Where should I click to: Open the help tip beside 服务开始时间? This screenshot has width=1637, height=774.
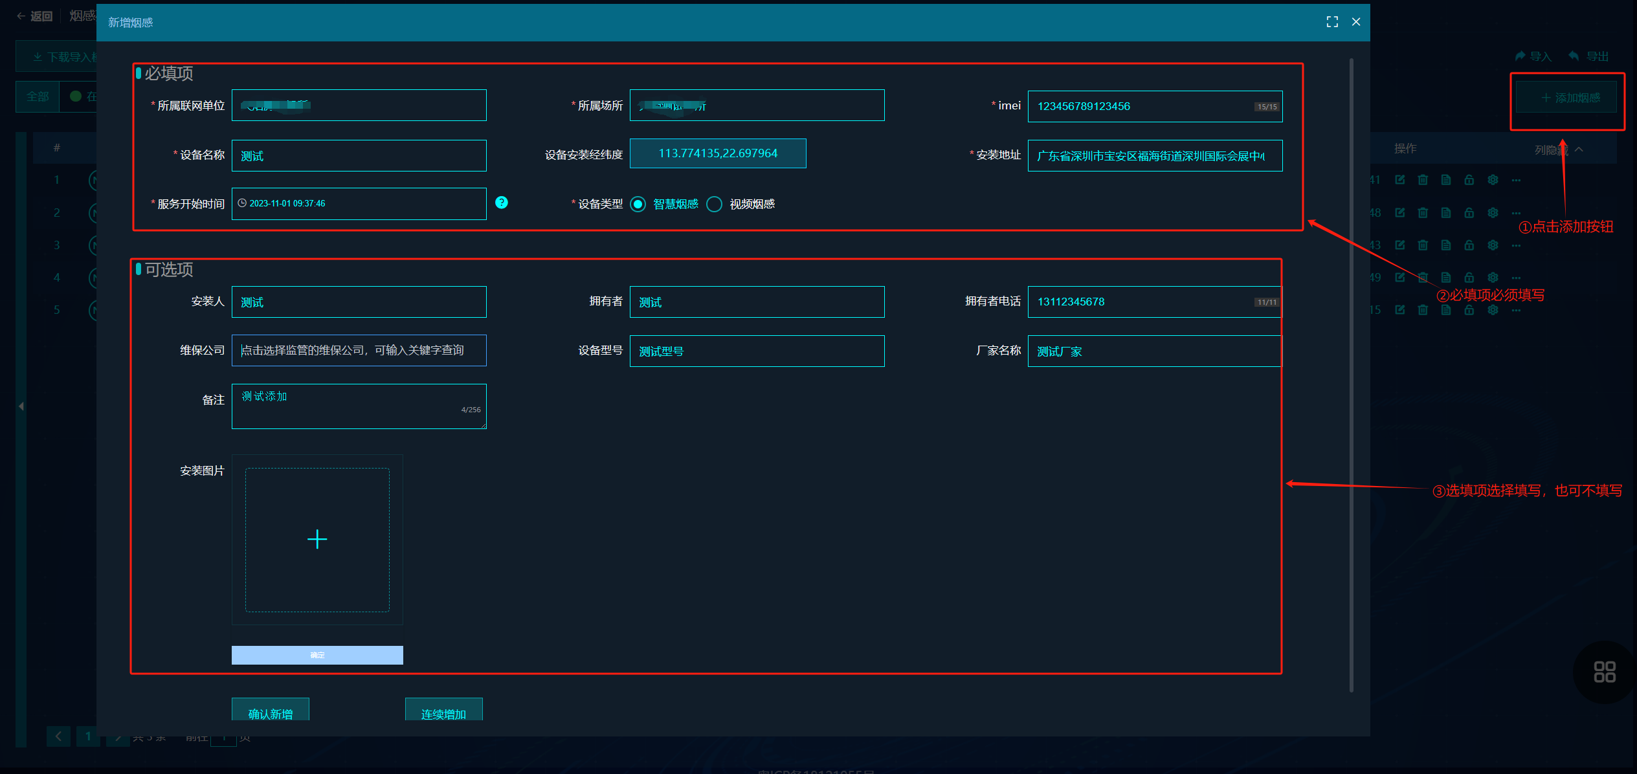click(x=502, y=203)
